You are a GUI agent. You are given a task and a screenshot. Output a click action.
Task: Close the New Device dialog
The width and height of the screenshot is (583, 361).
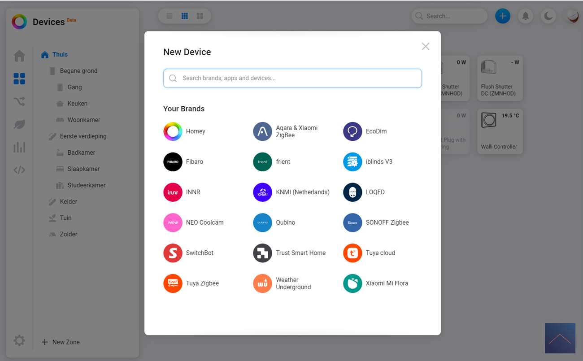425,47
